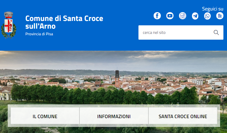Click the city buildings icon
227x133 pixels.
(x=220, y=16)
